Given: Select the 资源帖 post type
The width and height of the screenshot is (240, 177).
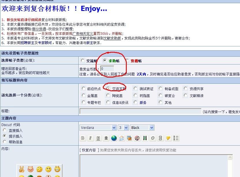Looking at the screenshot, I should [127, 60].
